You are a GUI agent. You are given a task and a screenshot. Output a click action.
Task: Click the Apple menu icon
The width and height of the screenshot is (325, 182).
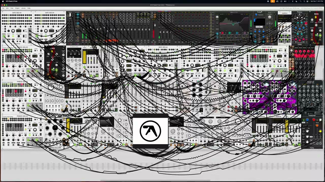click(x=2, y=1)
